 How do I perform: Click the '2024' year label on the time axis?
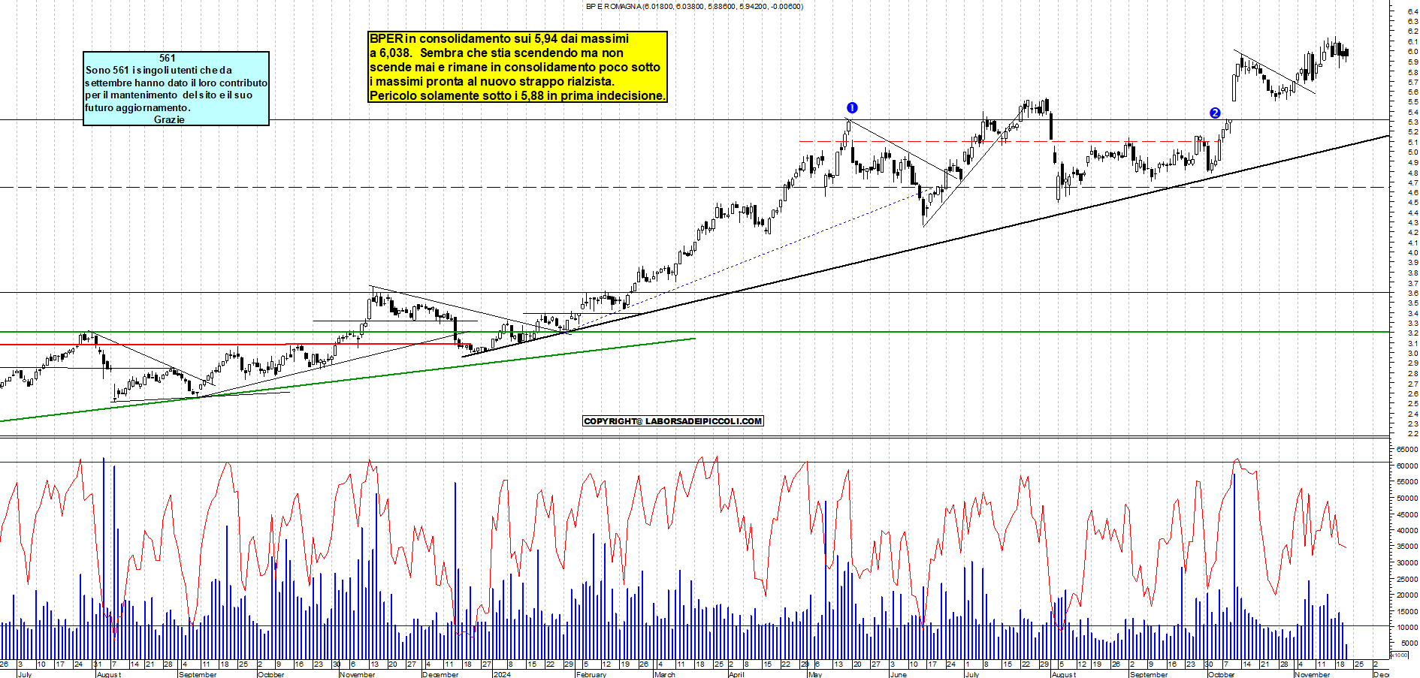pyautogui.click(x=501, y=674)
